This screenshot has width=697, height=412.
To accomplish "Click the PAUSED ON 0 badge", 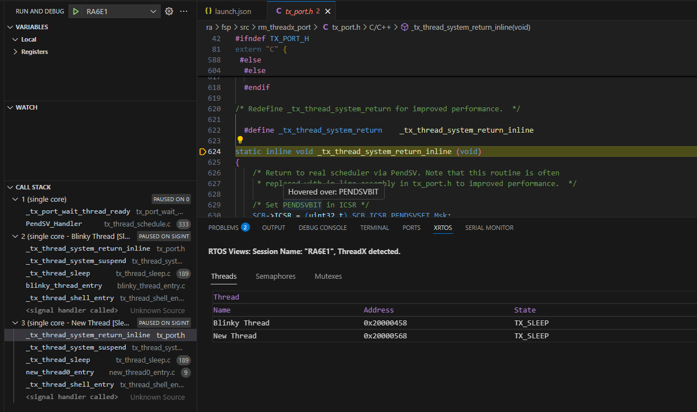I will [171, 199].
